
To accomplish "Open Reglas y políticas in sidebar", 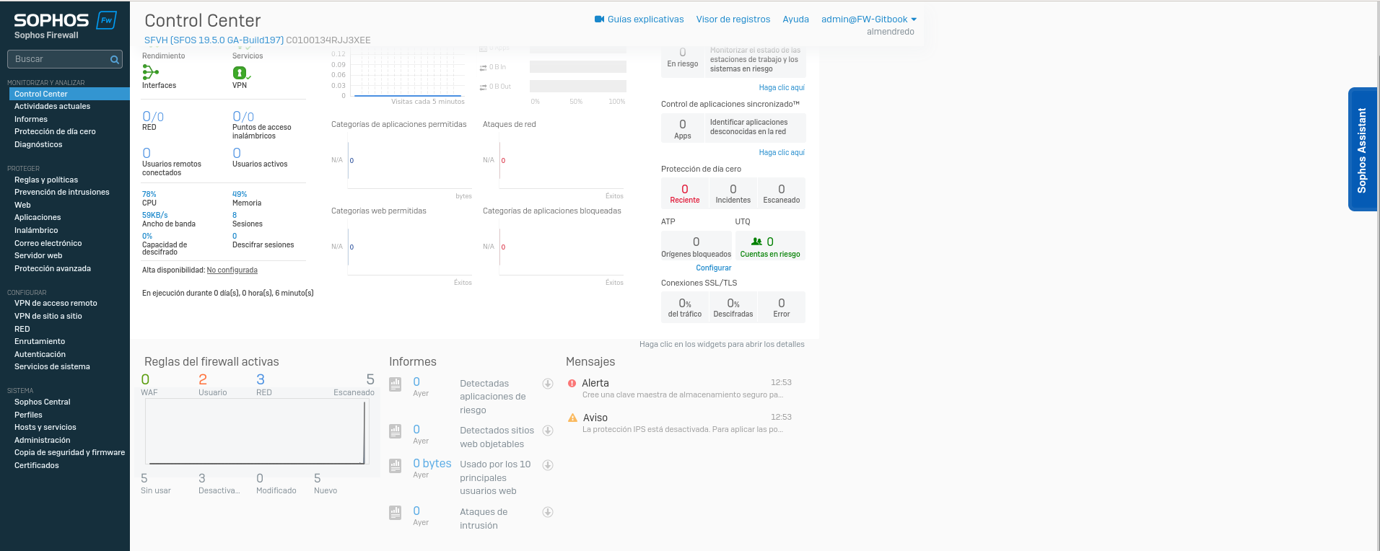I will coord(46,180).
